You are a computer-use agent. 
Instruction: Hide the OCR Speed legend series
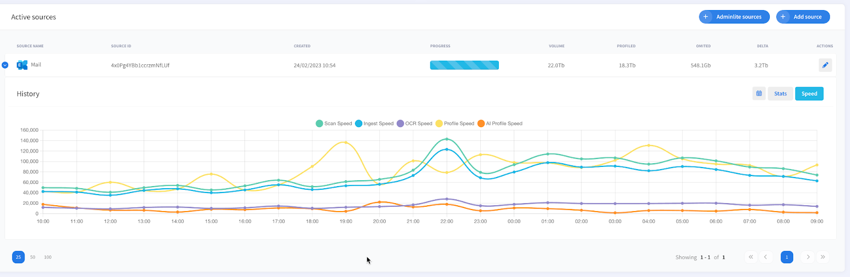click(414, 123)
